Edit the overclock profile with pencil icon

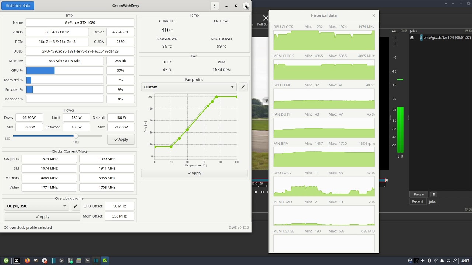tap(76, 206)
